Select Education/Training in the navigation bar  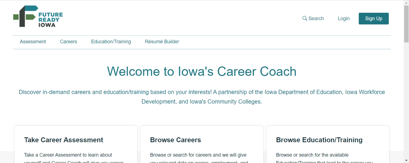coord(111,42)
